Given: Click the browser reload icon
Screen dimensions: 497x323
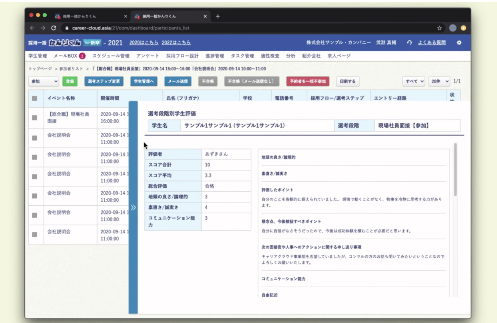Looking at the screenshot, I should click(x=54, y=28).
